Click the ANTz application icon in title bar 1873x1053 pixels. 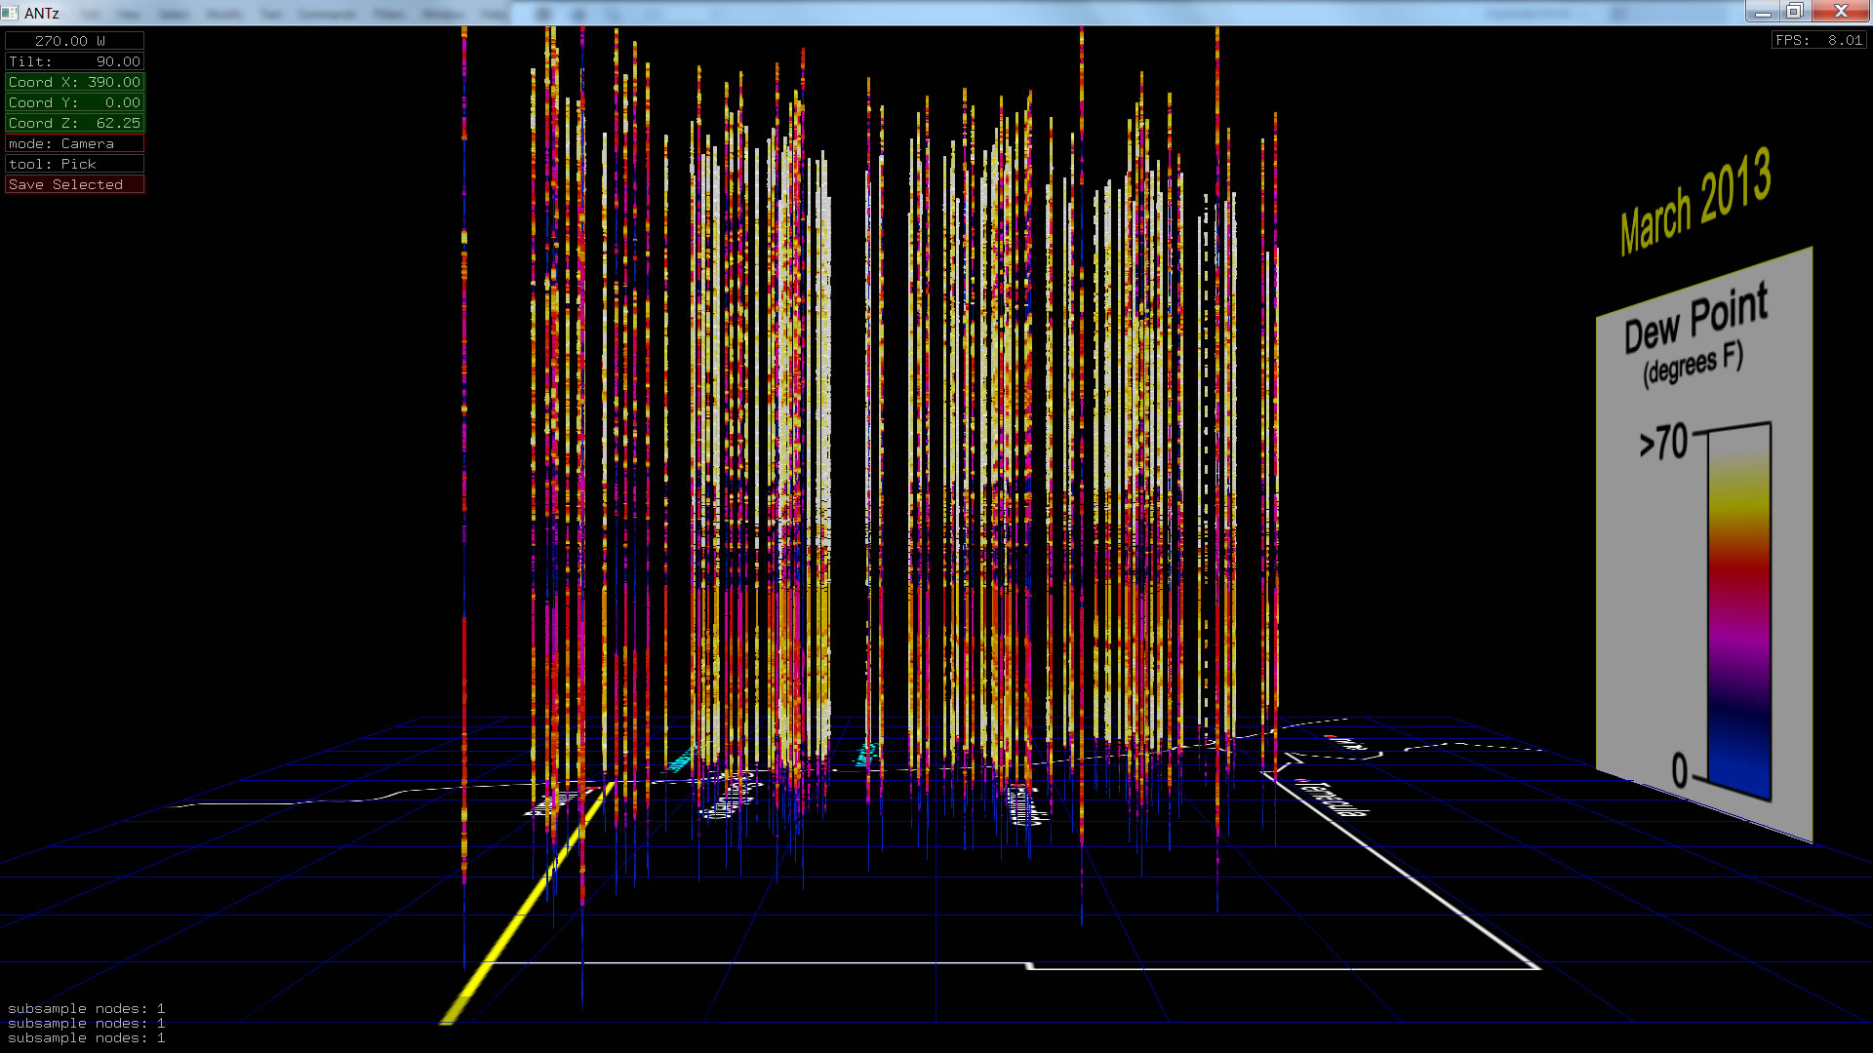pos(10,13)
